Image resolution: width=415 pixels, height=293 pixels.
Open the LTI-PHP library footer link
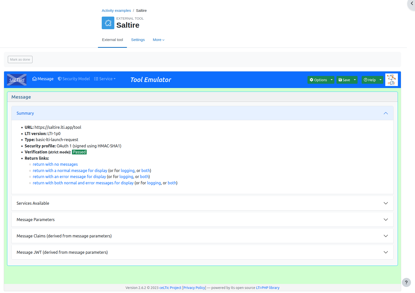tap(268, 288)
